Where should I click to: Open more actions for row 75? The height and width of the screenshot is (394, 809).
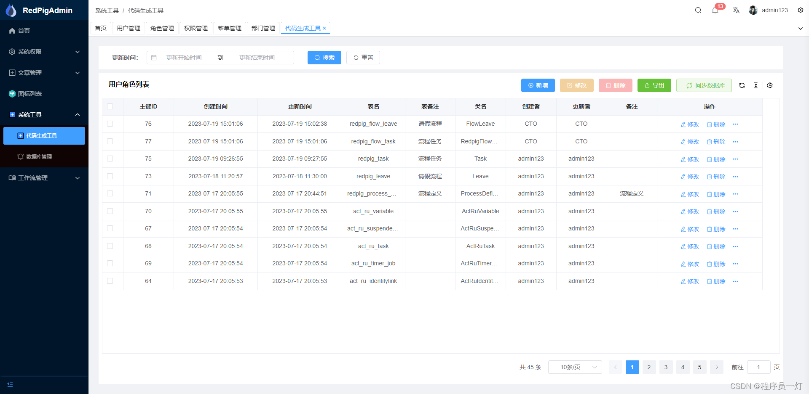[736, 159]
